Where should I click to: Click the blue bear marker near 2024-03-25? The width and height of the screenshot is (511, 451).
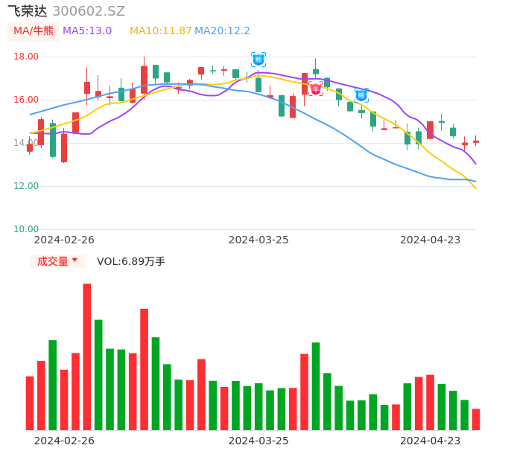tap(258, 60)
